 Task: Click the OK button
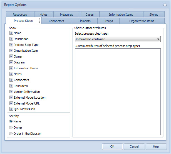(112, 146)
